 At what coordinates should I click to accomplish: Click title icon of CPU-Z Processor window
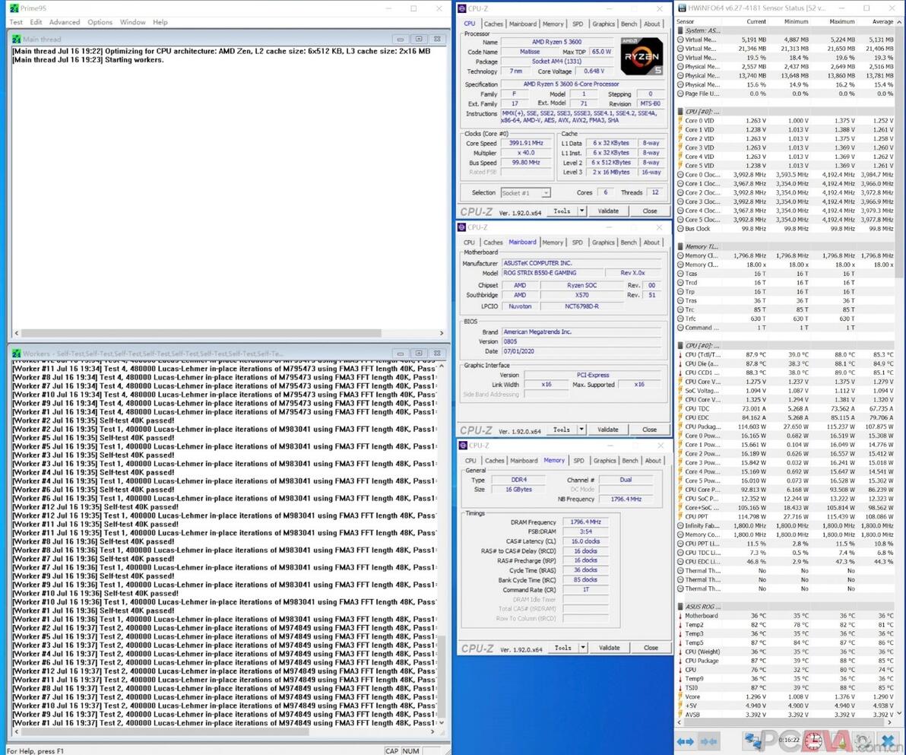point(462,8)
